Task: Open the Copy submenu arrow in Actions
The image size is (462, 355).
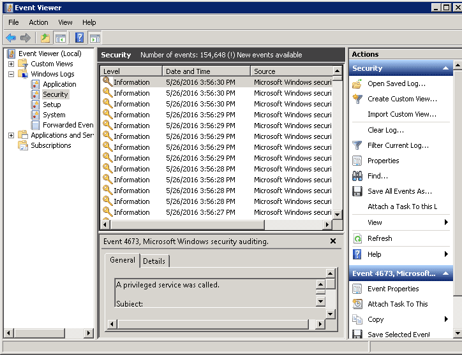Action: 446,319
